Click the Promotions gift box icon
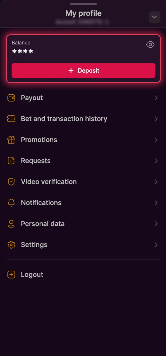The height and width of the screenshot is (356, 166). point(11,140)
